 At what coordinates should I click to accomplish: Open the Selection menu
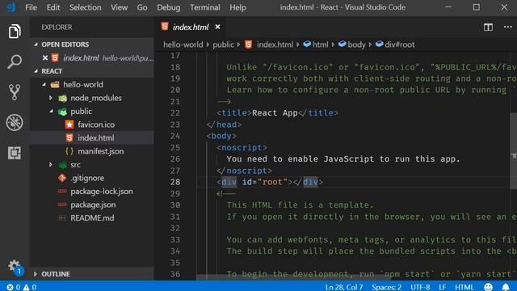pos(85,7)
